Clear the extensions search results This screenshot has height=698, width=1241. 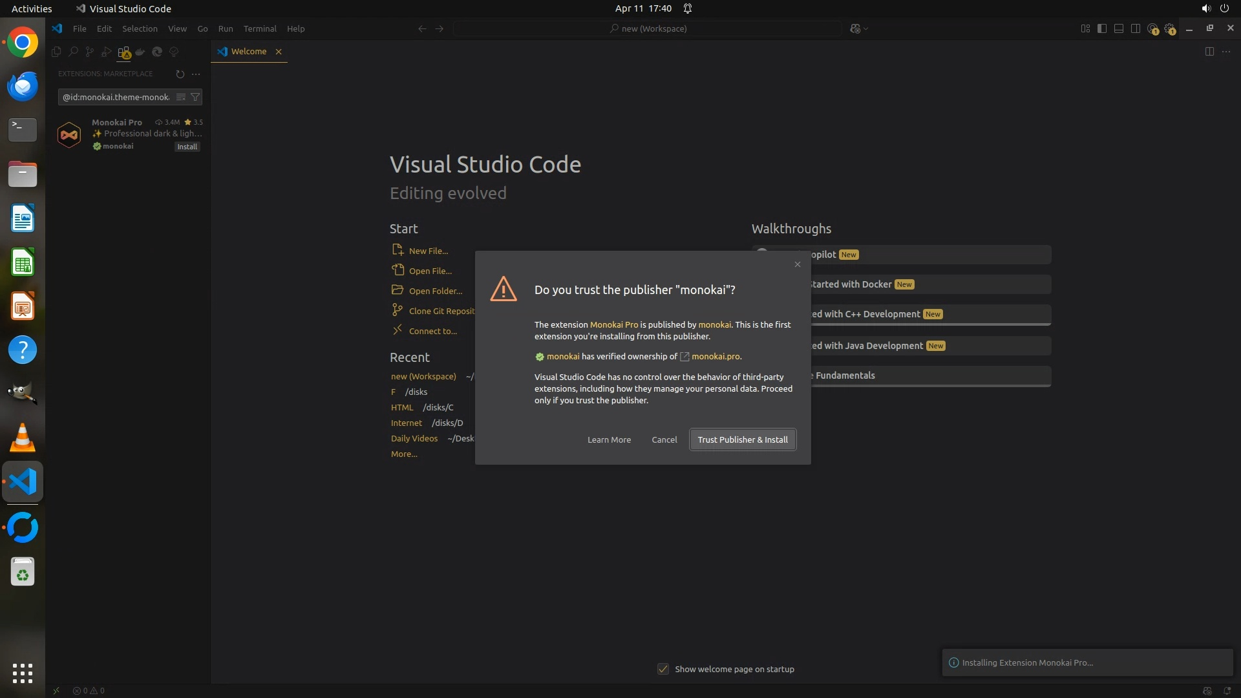tap(181, 97)
